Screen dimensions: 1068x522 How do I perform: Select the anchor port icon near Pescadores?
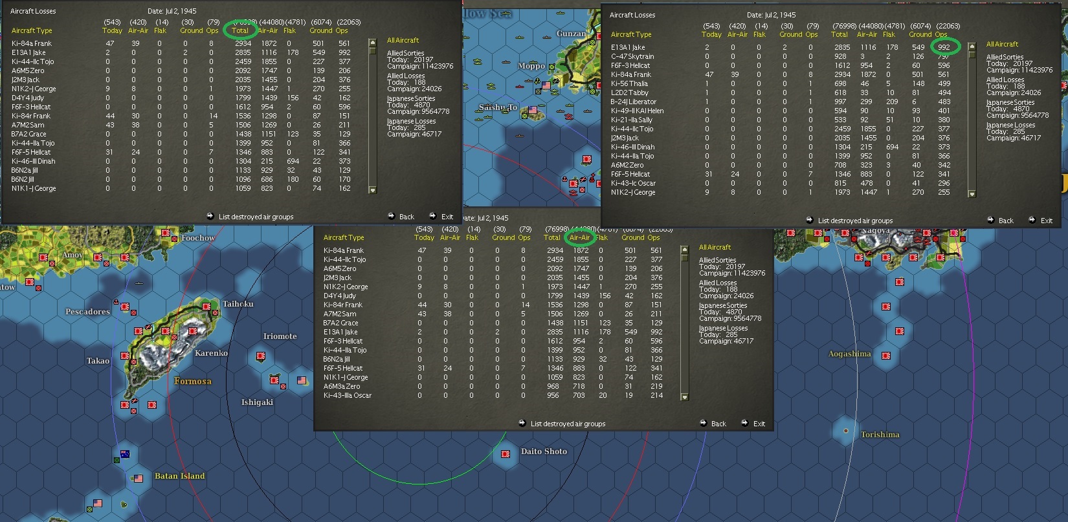click(116, 302)
